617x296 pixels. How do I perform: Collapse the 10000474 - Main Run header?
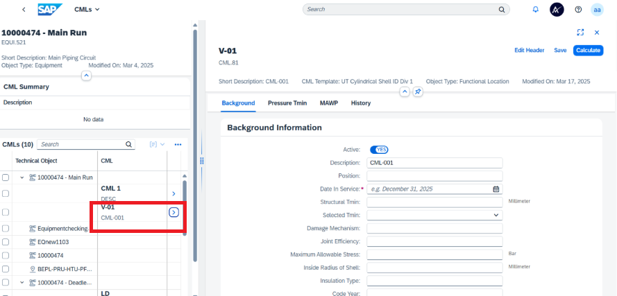(x=86, y=76)
